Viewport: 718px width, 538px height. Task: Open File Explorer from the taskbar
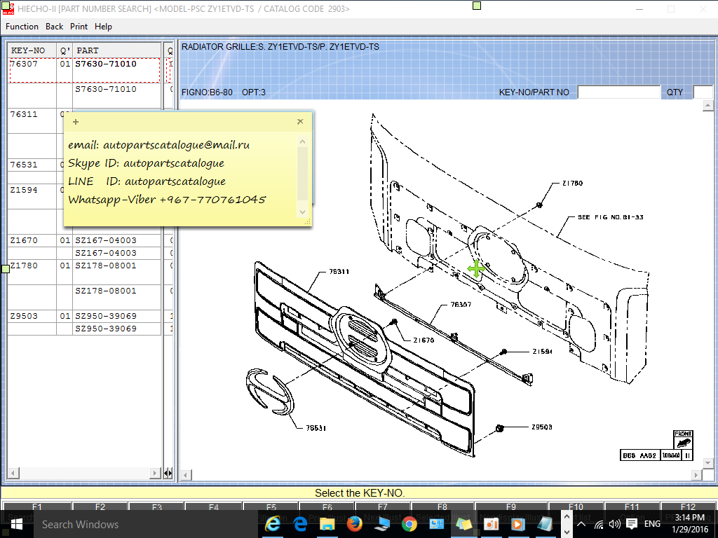tap(327, 524)
